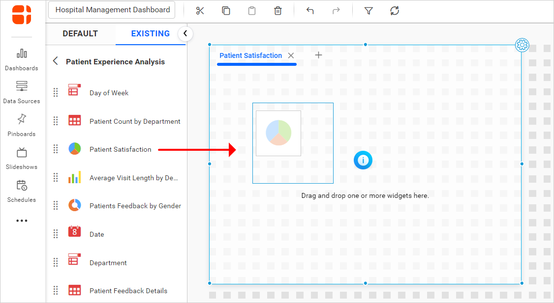Select the EXISTING tab
The image size is (554, 303).
(150, 33)
